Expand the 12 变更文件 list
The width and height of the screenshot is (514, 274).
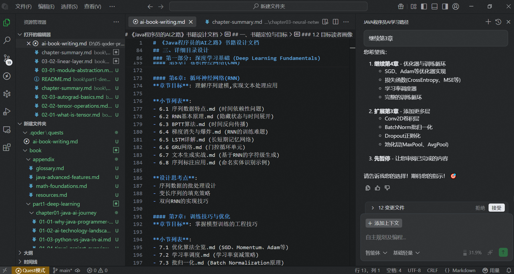tap(373, 208)
